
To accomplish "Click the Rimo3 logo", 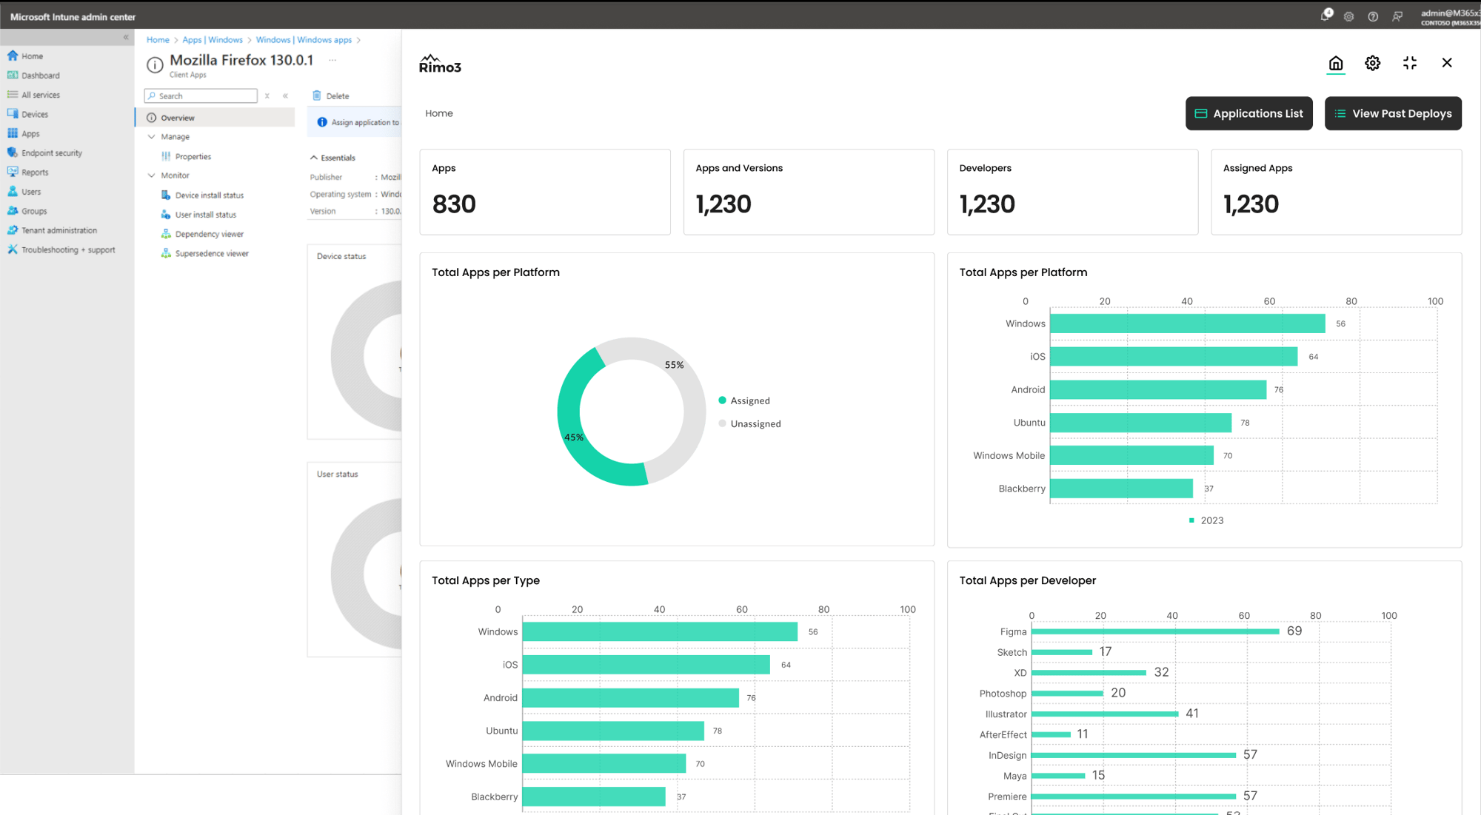I will pos(440,64).
